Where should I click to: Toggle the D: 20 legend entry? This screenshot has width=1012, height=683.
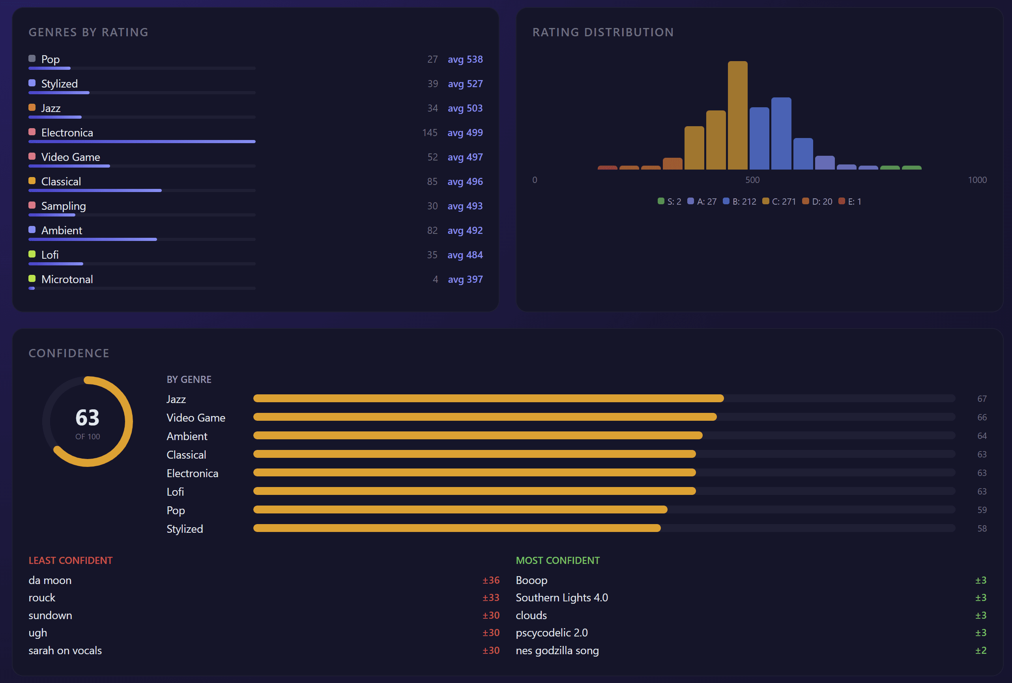click(x=818, y=201)
